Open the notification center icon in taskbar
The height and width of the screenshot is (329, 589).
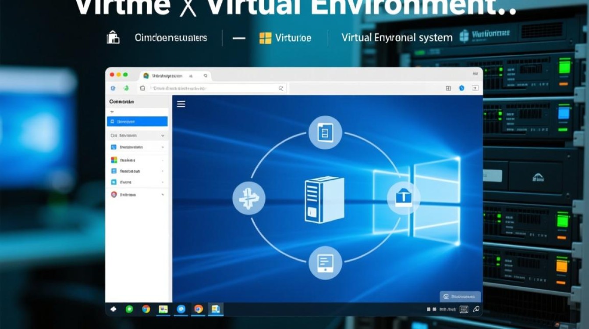pyautogui.click(x=464, y=309)
